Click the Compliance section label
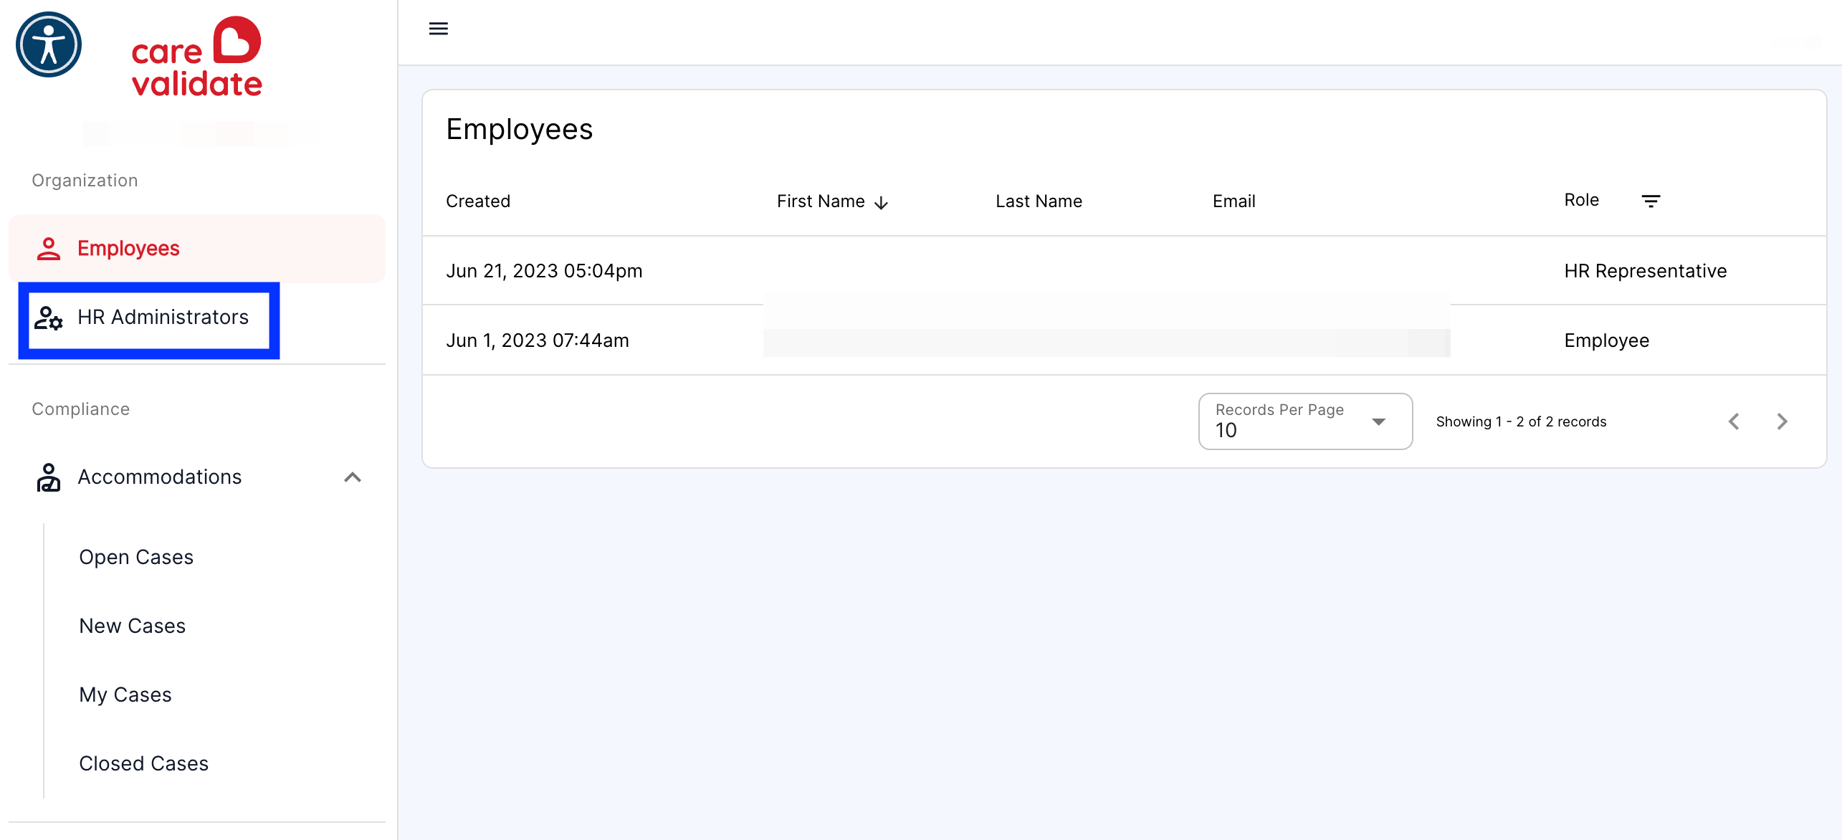1842x840 pixels. (80, 409)
